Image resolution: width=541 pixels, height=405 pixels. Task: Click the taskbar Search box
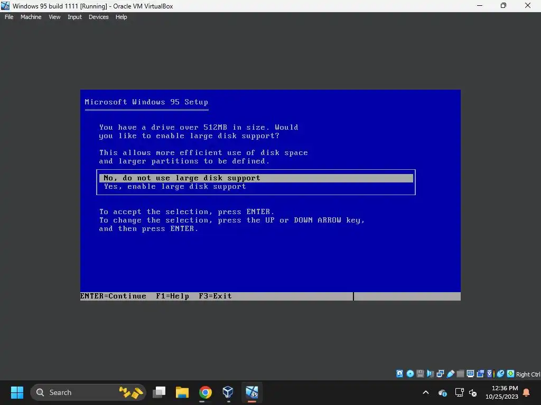click(88, 392)
